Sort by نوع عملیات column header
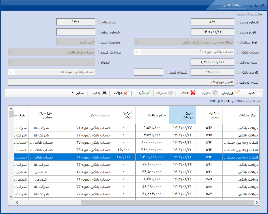Viewport: 268px width, 214px height. pyautogui.click(x=241, y=115)
